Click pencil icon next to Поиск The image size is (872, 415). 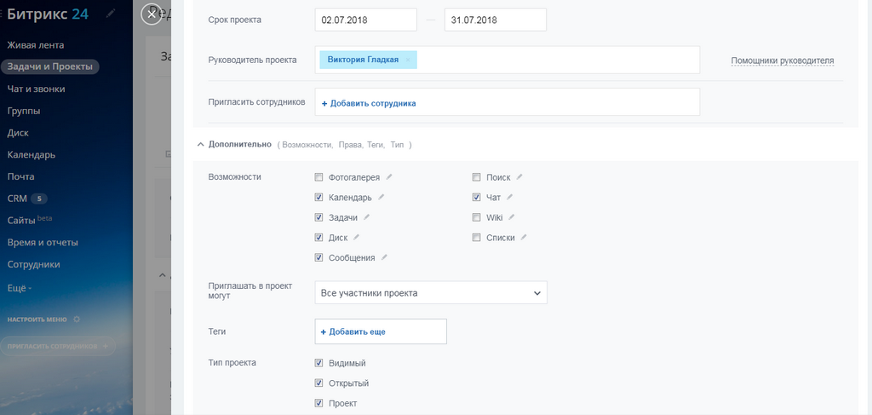[519, 177]
